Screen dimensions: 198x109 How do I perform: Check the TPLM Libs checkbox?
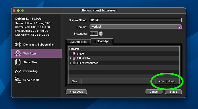74,58
